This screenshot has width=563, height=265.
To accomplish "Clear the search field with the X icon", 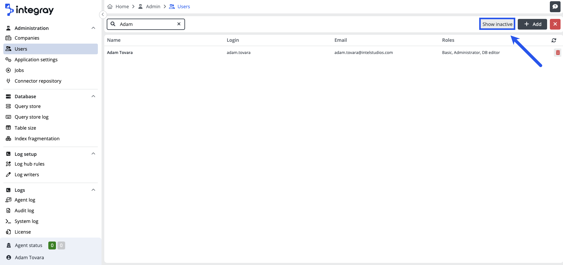I will (x=179, y=24).
